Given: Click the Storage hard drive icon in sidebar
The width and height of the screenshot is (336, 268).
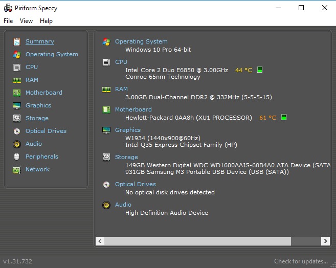Looking at the screenshot, I should [17, 118].
